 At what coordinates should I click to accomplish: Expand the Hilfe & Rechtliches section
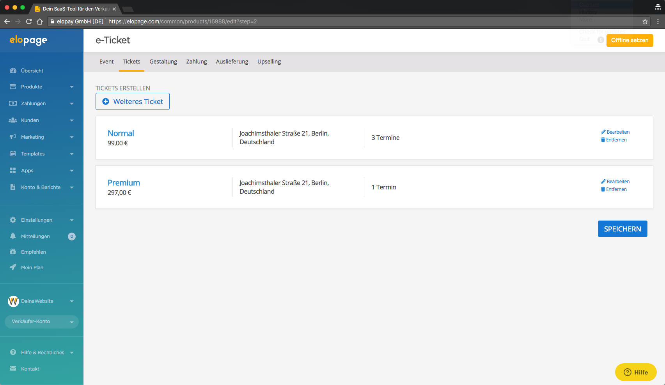71,352
